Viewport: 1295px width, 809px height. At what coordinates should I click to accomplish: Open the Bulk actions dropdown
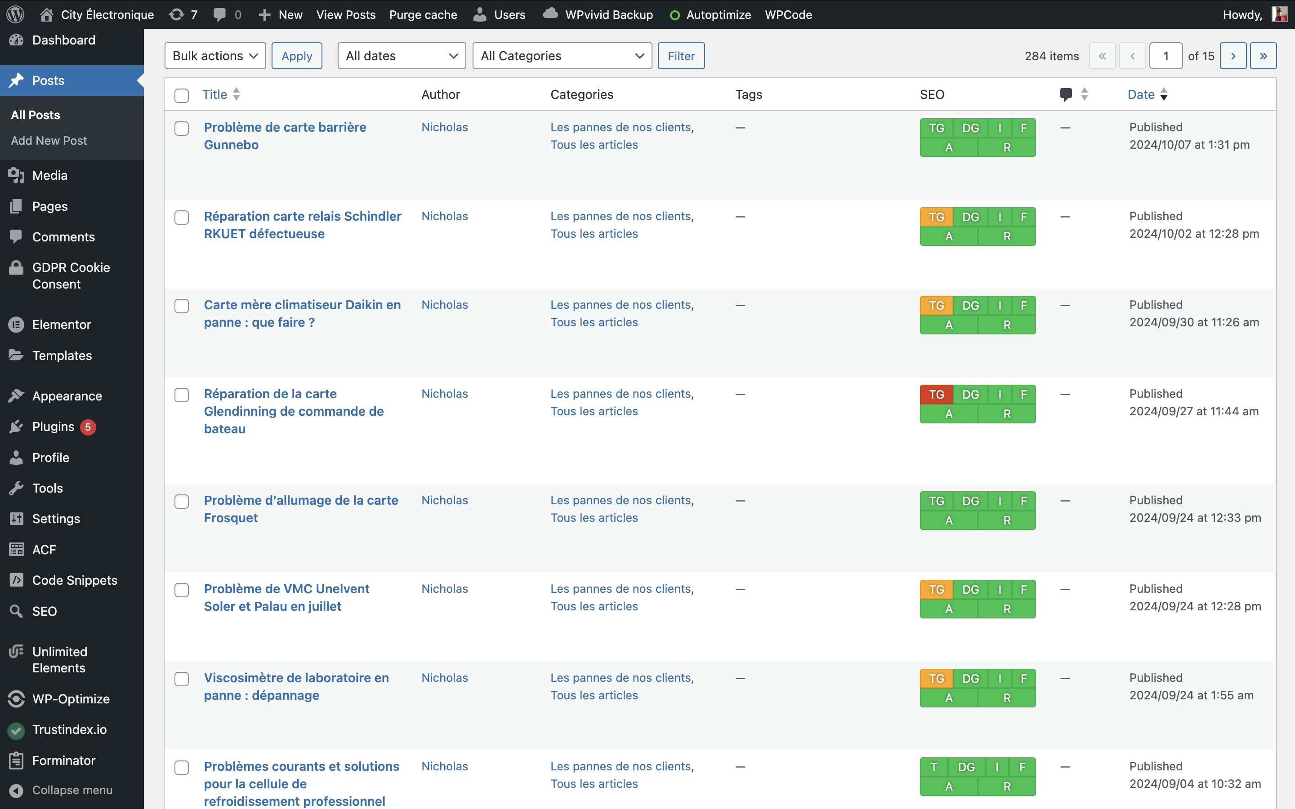click(x=214, y=56)
